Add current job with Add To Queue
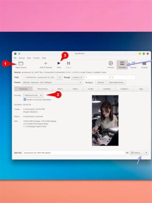Image resolution: width=152 pixels, height=203 pixels. click(46, 65)
